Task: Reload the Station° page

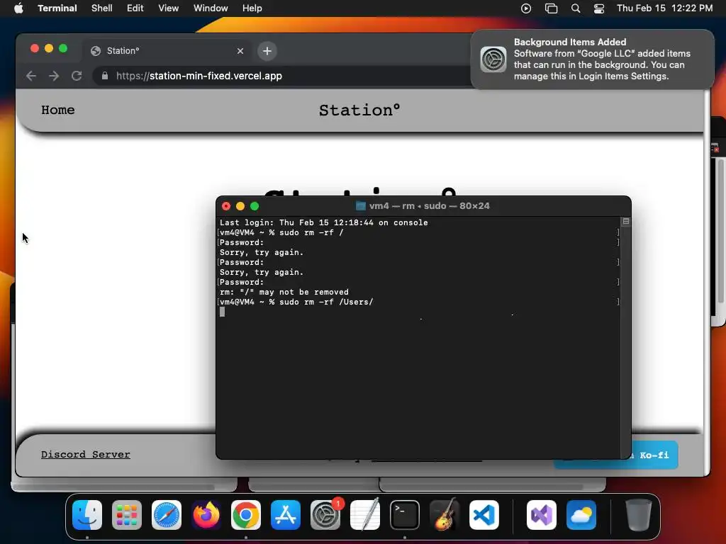Action: point(77,76)
